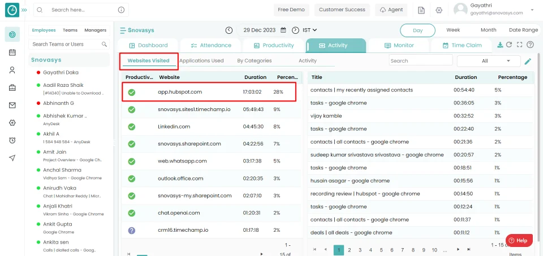Click the red Help button
Screen dimensions: 543x256
click(519, 240)
